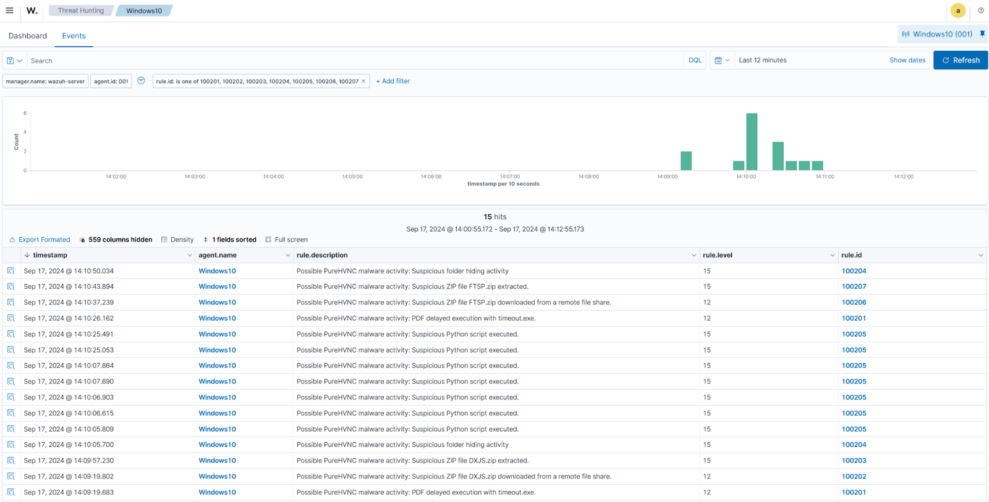Image resolution: width=989 pixels, height=502 pixels.
Task: Inspect event at 14:10:50.034
Action: click(11, 271)
